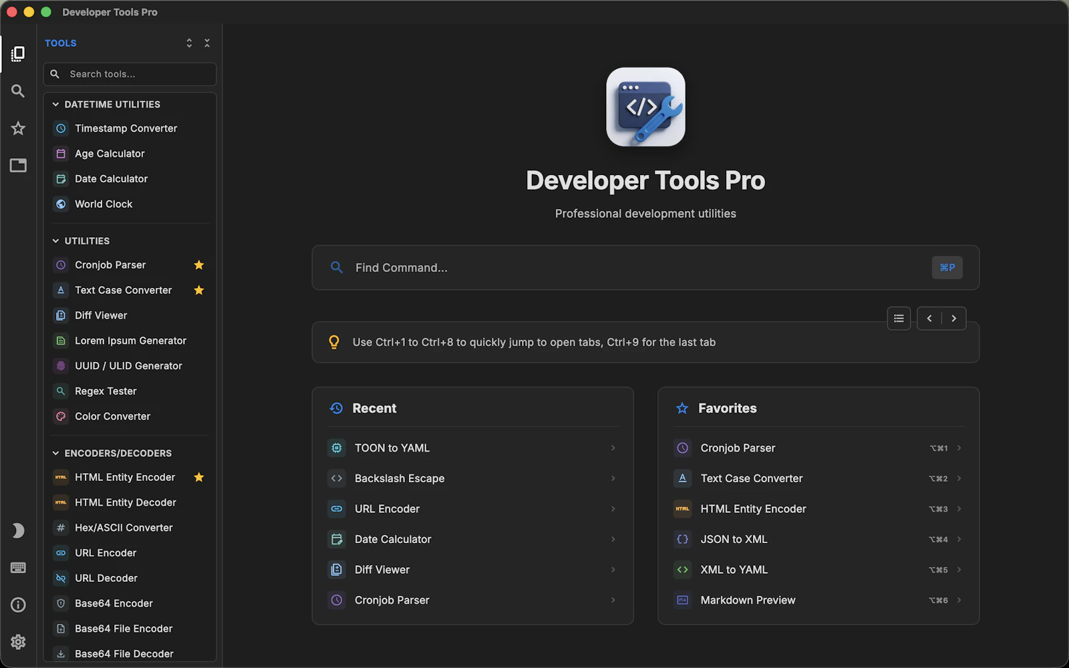Image resolution: width=1069 pixels, height=668 pixels.
Task: Open the settings gear icon
Action: pyautogui.click(x=18, y=642)
